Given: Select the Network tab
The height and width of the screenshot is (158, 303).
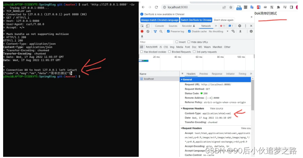Looking at the screenshot, I should coord(206,26).
